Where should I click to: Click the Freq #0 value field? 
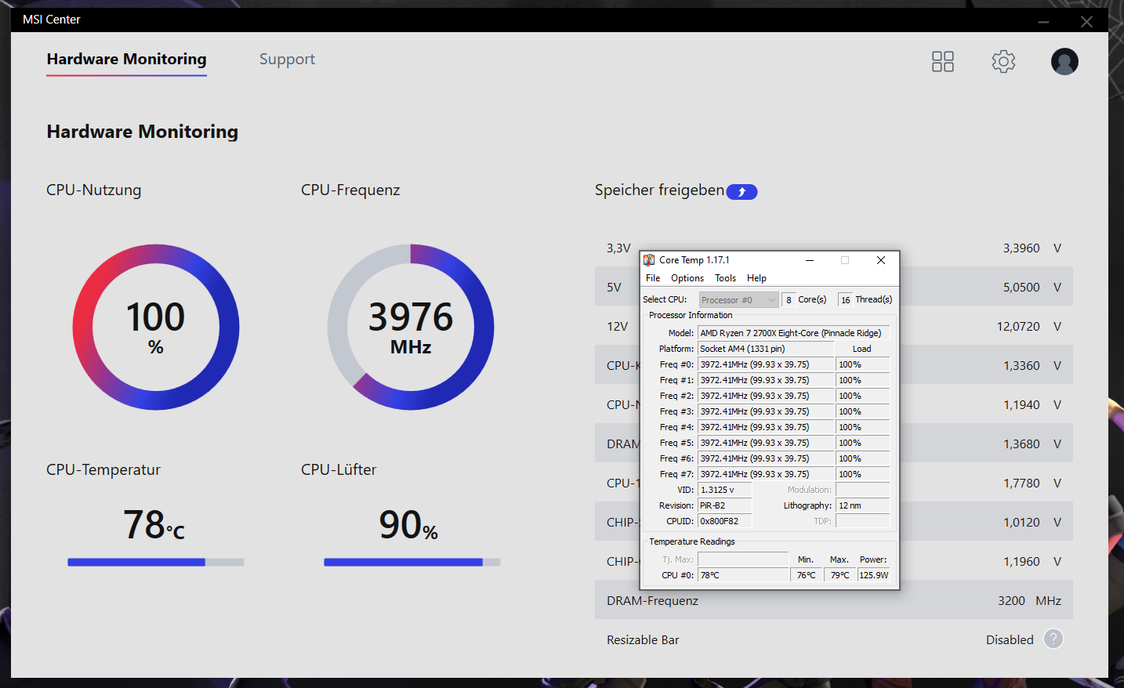(766, 364)
